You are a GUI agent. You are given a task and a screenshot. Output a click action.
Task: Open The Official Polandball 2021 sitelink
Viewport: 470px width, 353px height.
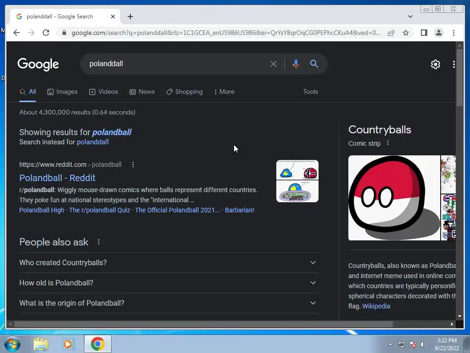click(x=177, y=210)
